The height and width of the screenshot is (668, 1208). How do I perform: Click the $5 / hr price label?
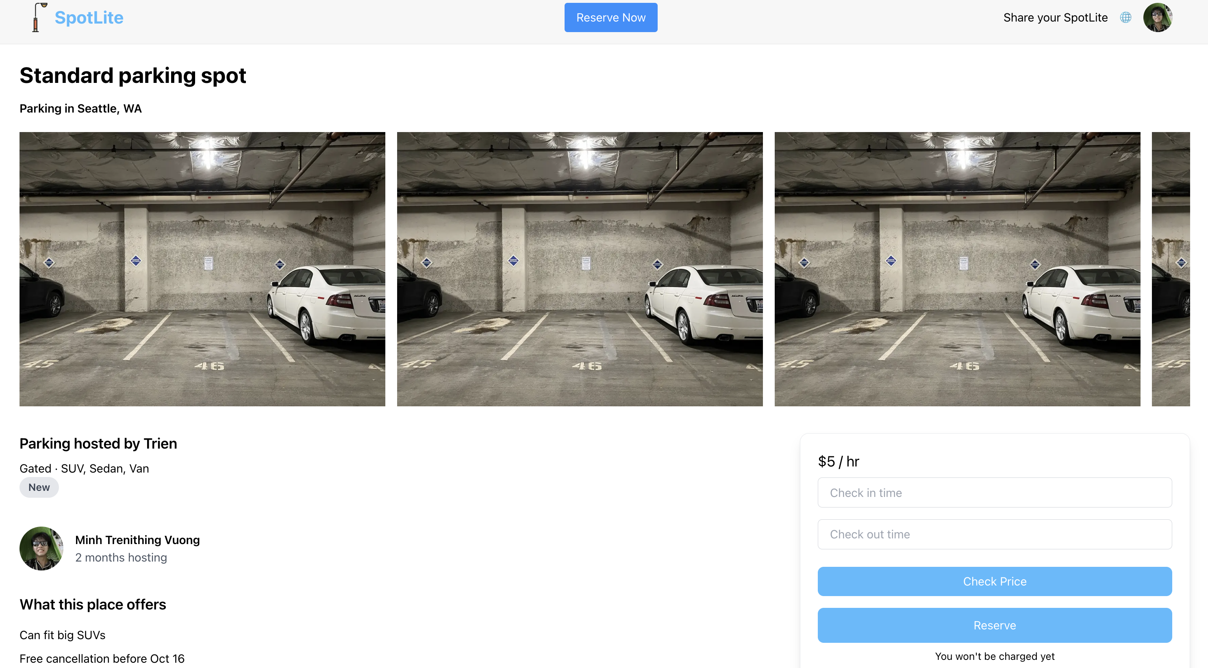click(838, 461)
